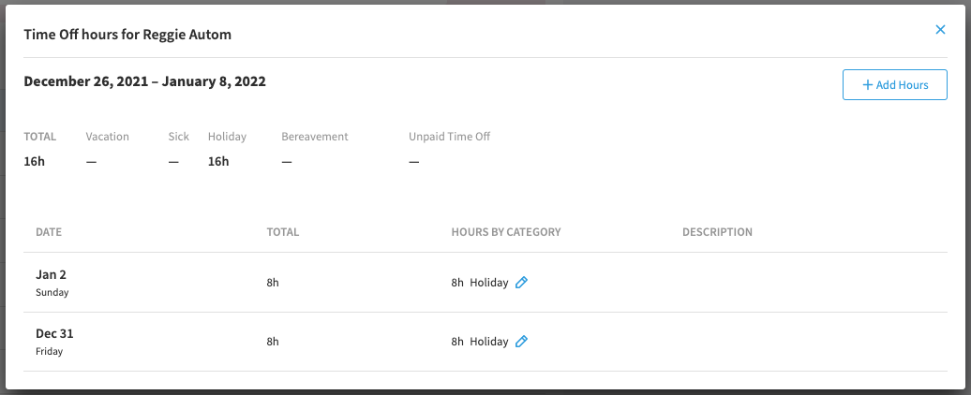Screen dimensions: 971x395
Task: Click the Sick summary label
Action: [x=178, y=137]
